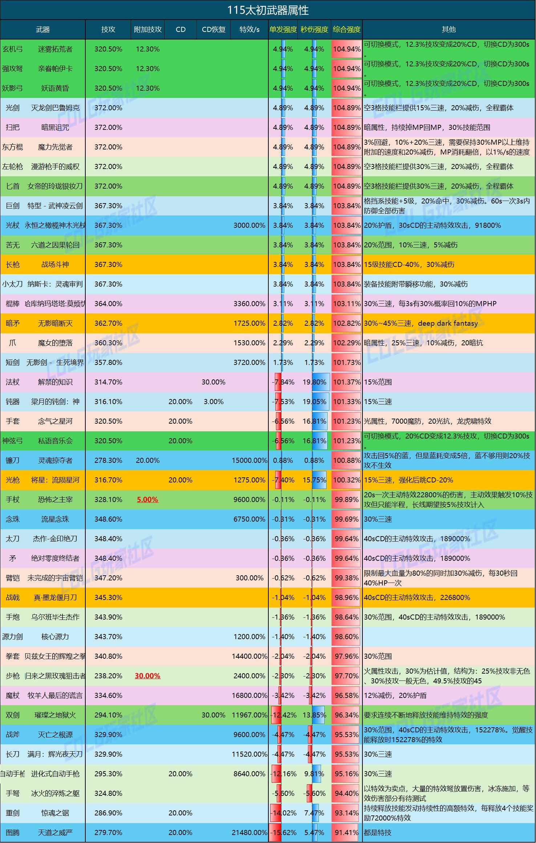Viewport: 536px width, 843px height.
Task: Select weapon name '杰作-金印绝刀'
Action: [x=55, y=539]
